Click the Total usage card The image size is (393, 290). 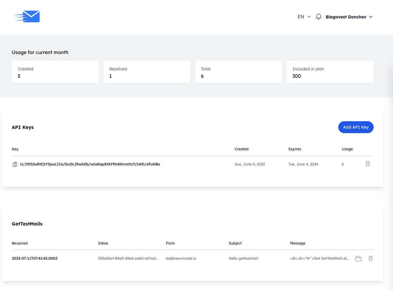(x=238, y=72)
